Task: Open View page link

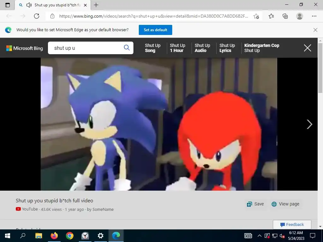Action: pos(285,204)
